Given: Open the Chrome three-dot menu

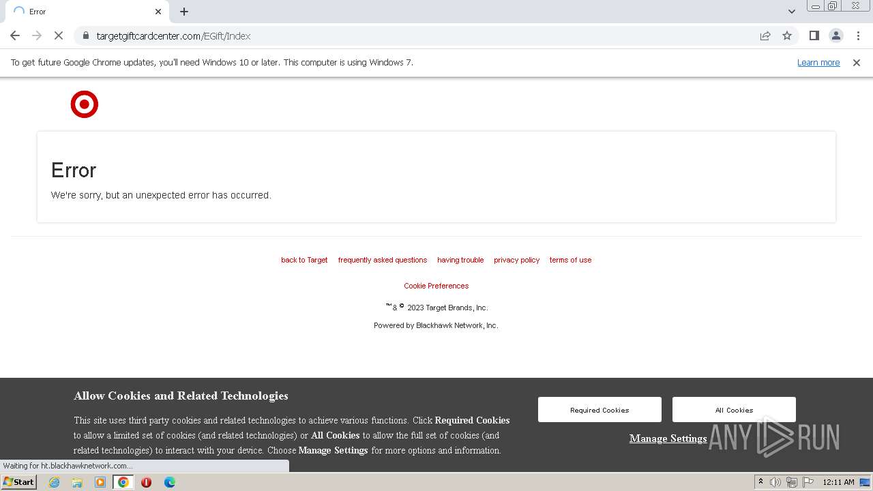Looking at the screenshot, I should coord(857,36).
